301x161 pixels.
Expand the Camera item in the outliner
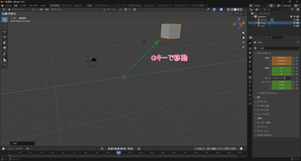coord(256,20)
